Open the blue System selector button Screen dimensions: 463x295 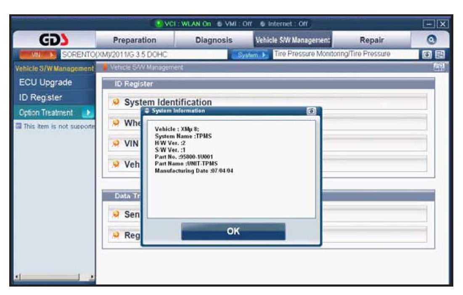[x=250, y=54]
